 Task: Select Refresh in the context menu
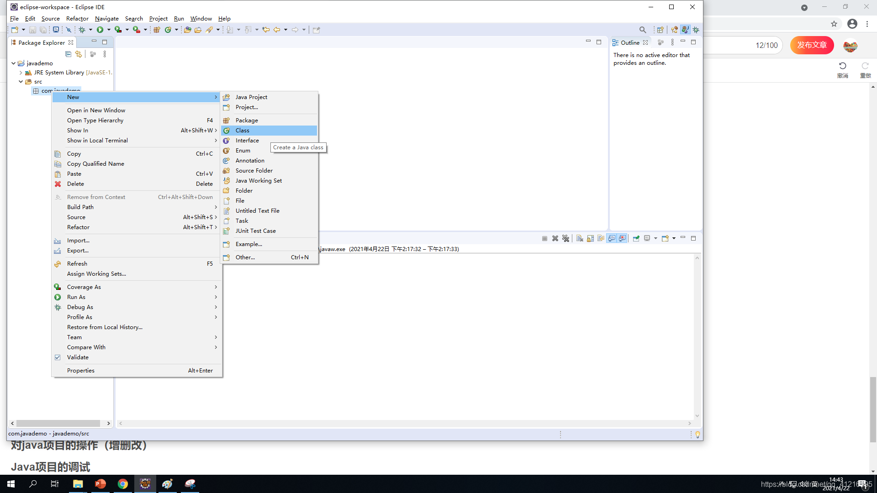[137, 264]
